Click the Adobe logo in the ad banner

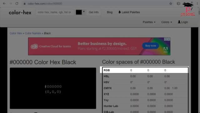pyautogui.click(x=166, y=50)
